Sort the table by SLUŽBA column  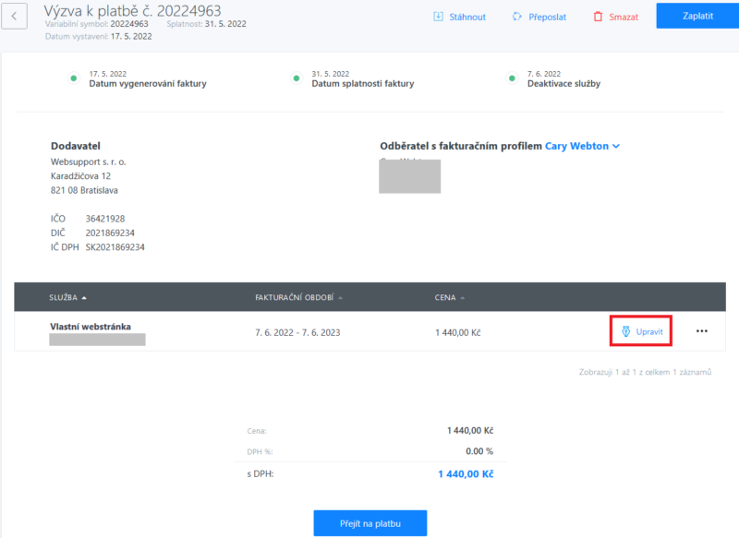pyautogui.click(x=67, y=297)
